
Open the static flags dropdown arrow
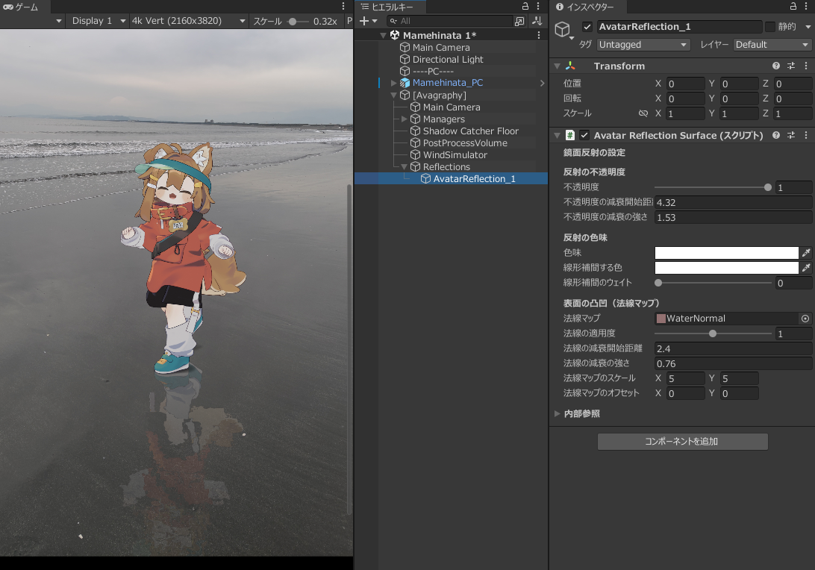808,27
